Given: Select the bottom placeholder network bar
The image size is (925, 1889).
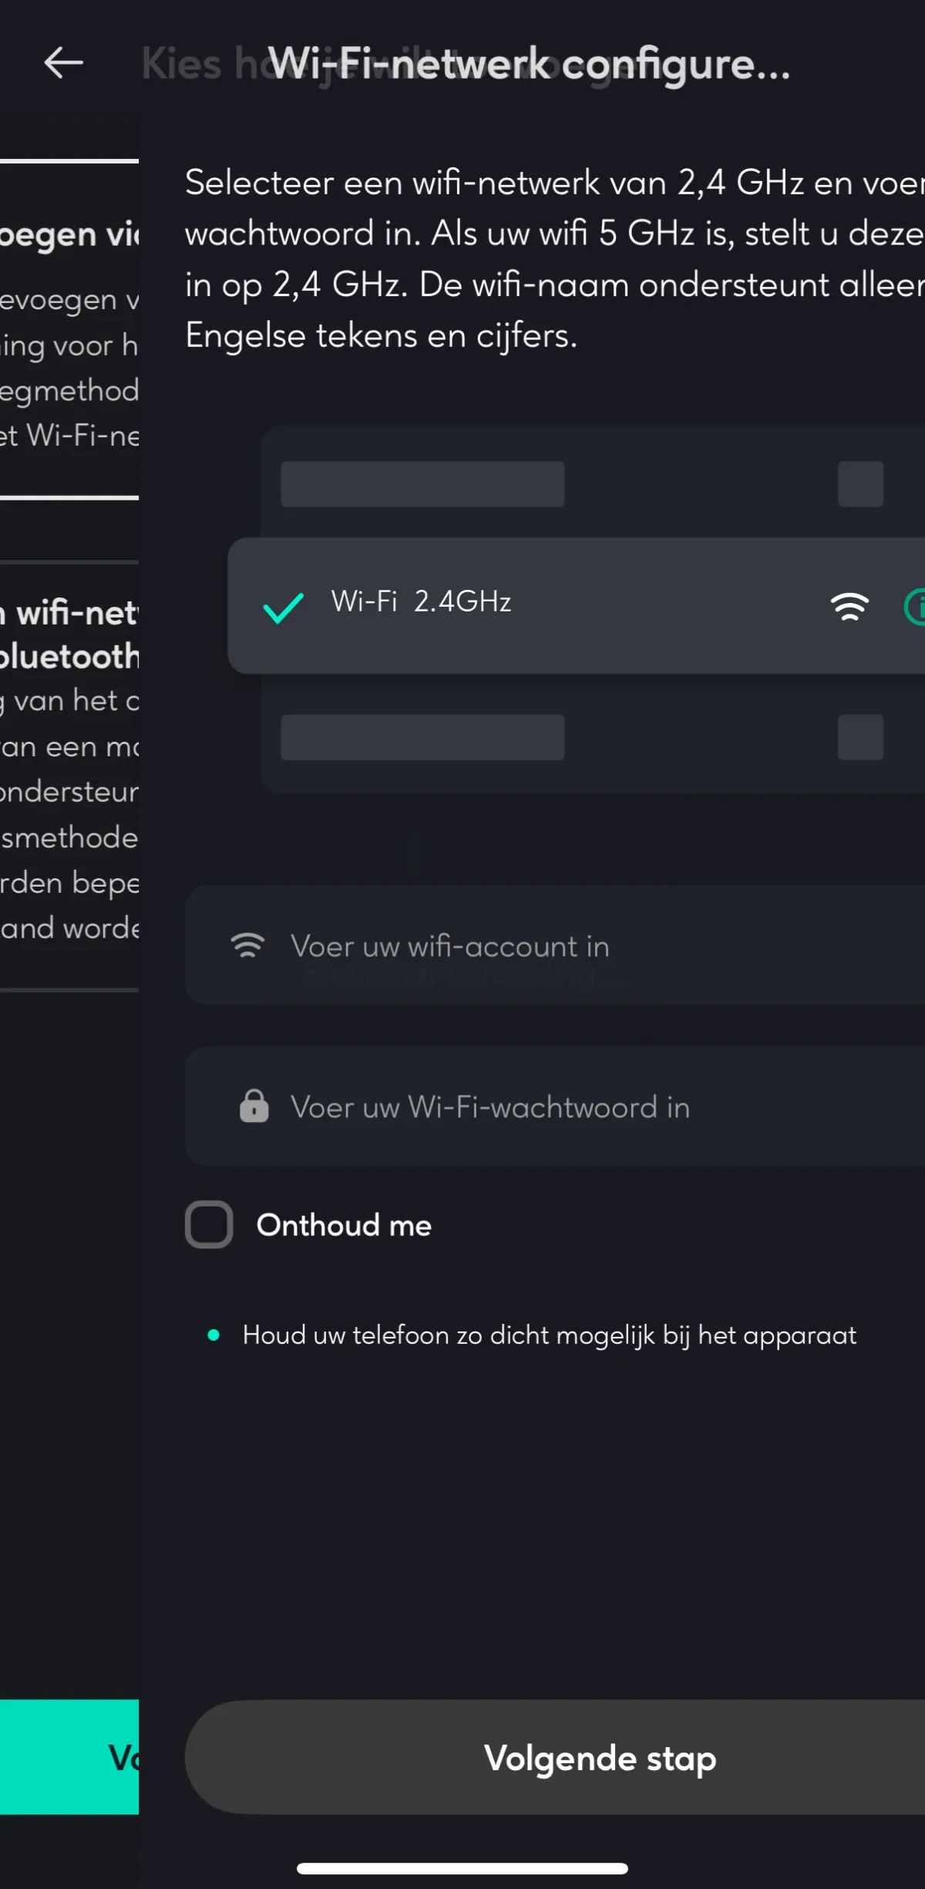Looking at the screenshot, I should 422,737.
